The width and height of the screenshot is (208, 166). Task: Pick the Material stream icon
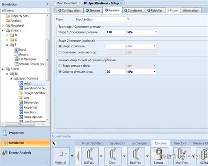[61, 155]
